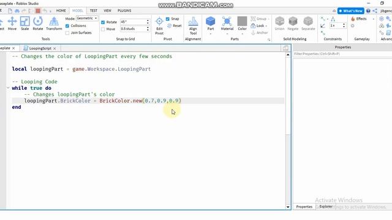The width and height of the screenshot is (392, 220).
Task: Open the PLUGINS ribbon tab
Action: click(x=124, y=11)
